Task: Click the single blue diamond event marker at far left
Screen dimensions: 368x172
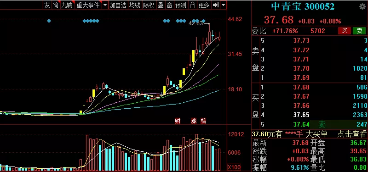Action: tap(49, 21)
